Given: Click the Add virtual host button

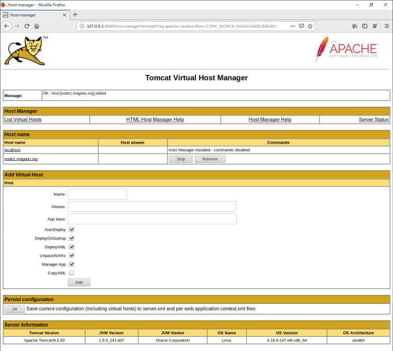Looking at the screenshot, I should point(79,282).
